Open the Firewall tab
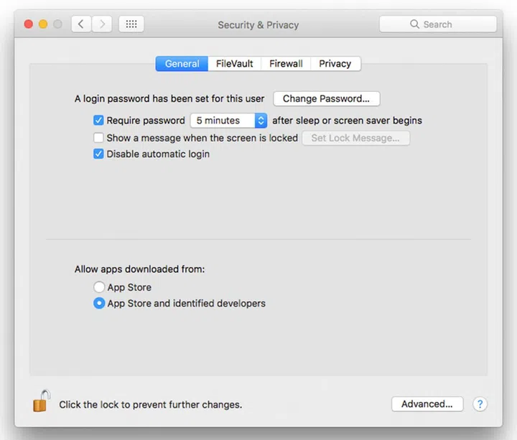Screen dimensions: 517x440 click(286, 64)
